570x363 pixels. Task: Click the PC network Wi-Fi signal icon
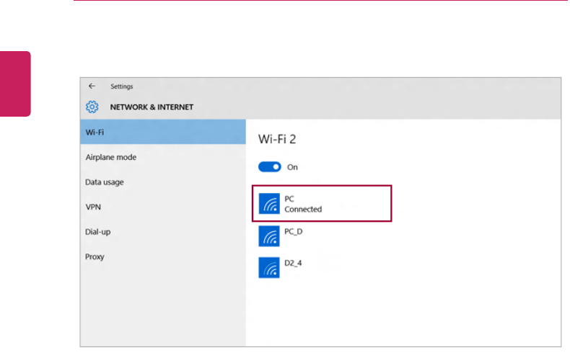point(270,204)
